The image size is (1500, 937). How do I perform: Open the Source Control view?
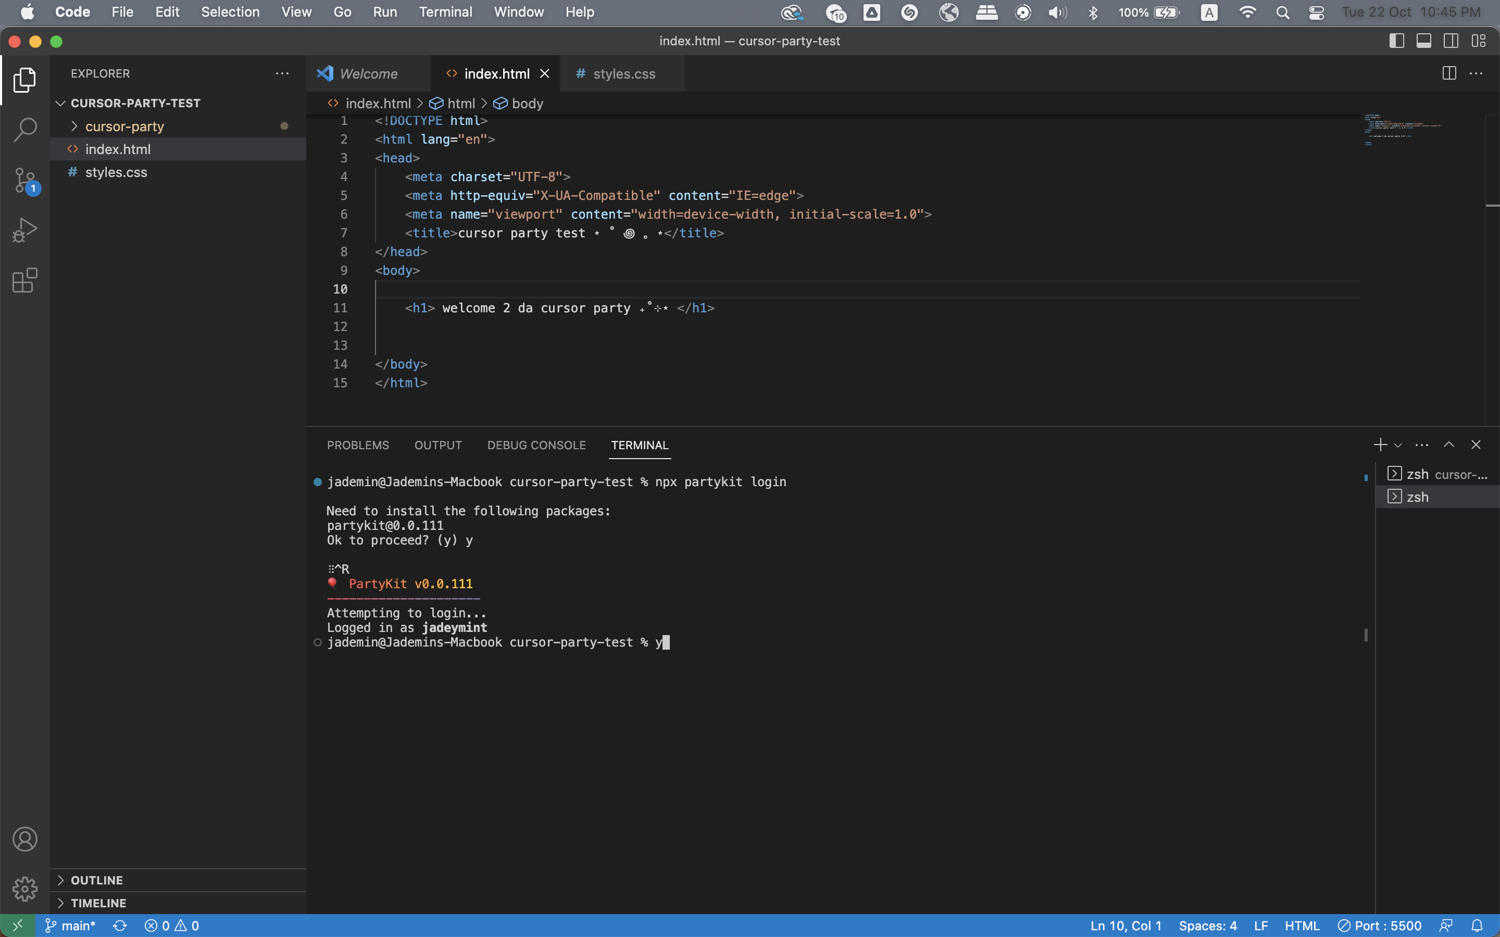point(25,180)
